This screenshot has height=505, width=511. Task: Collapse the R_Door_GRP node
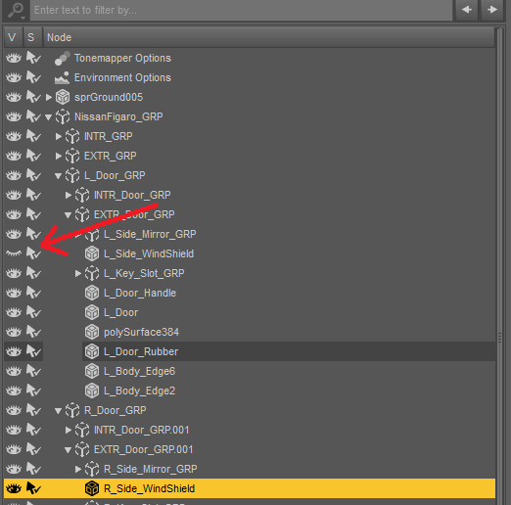58,411
